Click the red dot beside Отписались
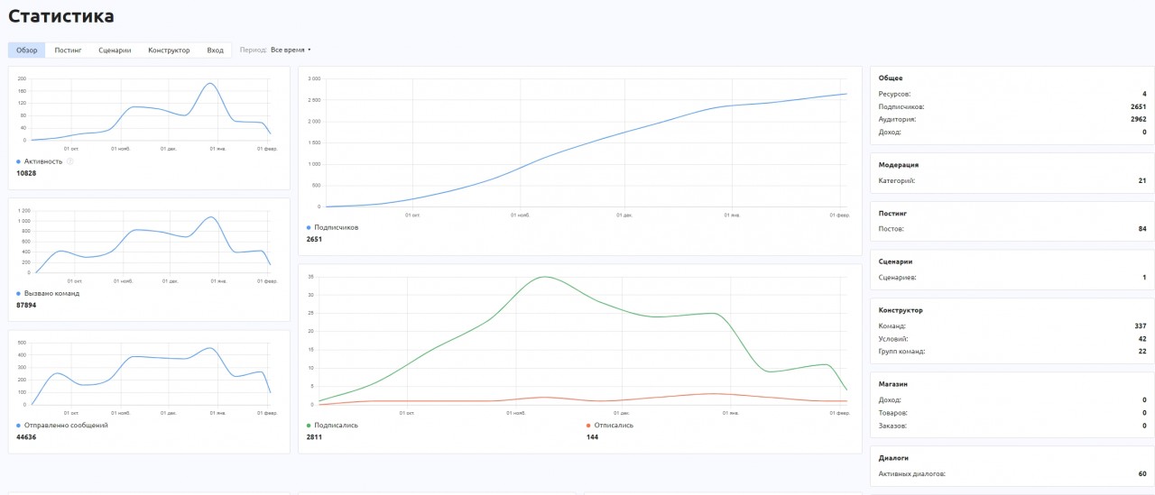This screenshot has width=1155, height=495. coord(588,425)
